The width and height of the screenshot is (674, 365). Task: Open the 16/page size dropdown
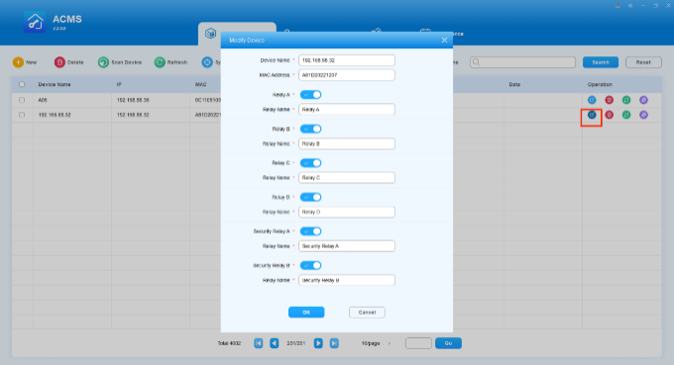point(376,343)
